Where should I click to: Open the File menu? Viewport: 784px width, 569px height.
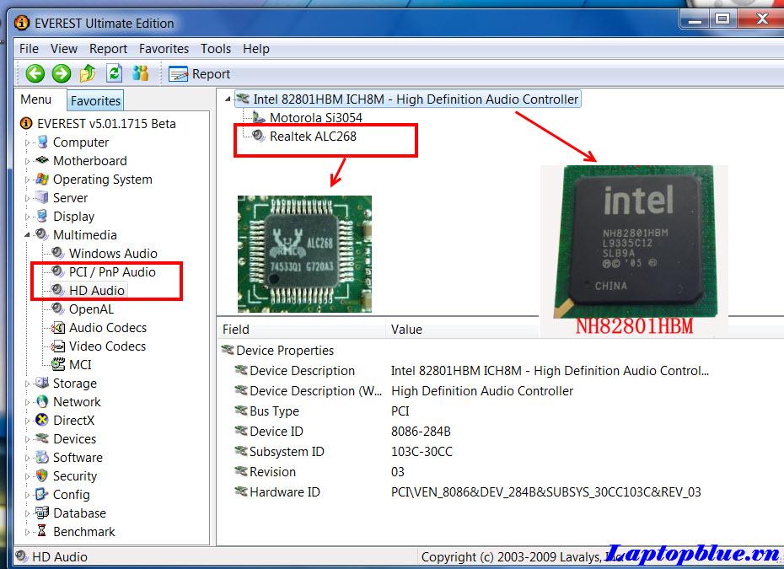pos(29,49)
